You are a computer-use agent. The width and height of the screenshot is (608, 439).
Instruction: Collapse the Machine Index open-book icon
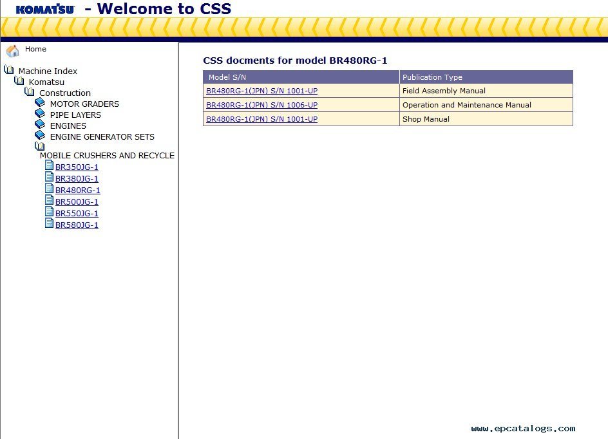click(x=8, y=70)
